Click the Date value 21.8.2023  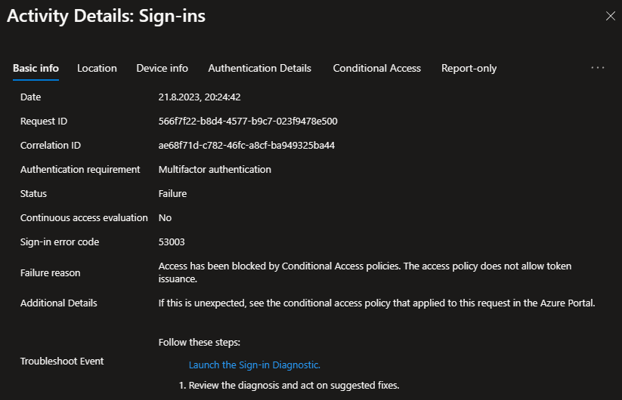(x=200, y=97)
